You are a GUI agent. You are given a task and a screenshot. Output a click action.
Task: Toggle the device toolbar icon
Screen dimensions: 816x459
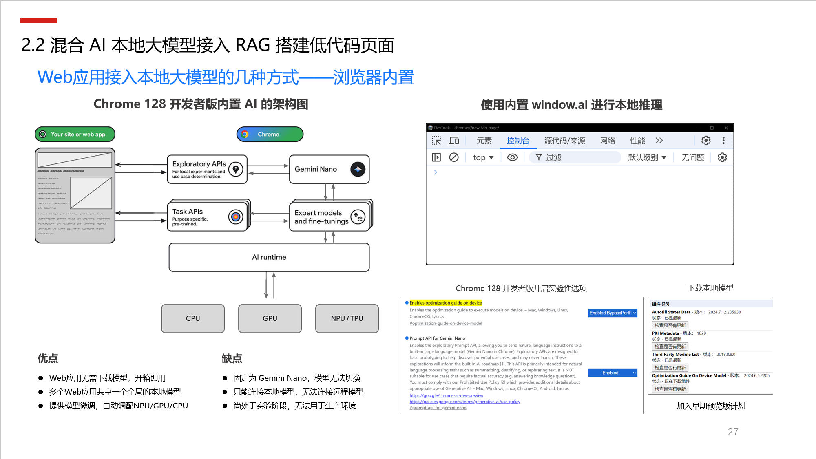click(454, 141)
